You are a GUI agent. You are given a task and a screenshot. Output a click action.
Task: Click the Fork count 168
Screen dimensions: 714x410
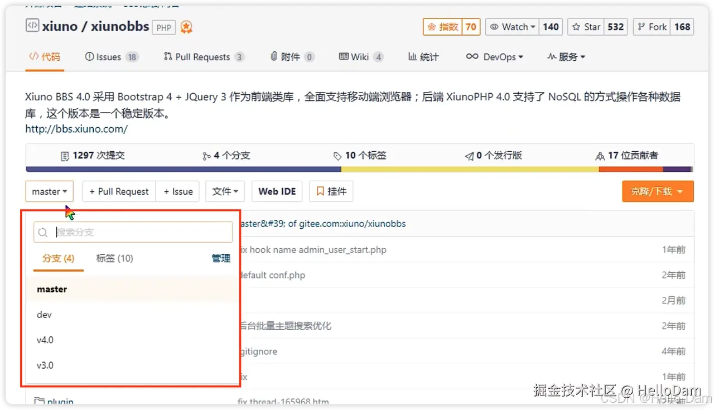pyautogui.click(x=682, y=27)
